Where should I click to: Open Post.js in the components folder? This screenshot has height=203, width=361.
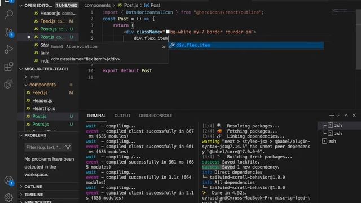coord(39,117)
